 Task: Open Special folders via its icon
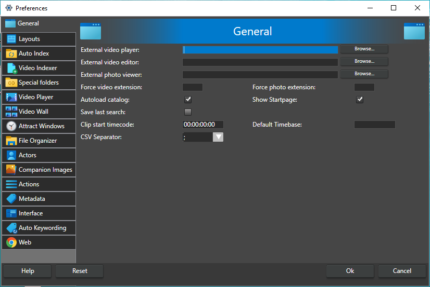pos(11,83)
